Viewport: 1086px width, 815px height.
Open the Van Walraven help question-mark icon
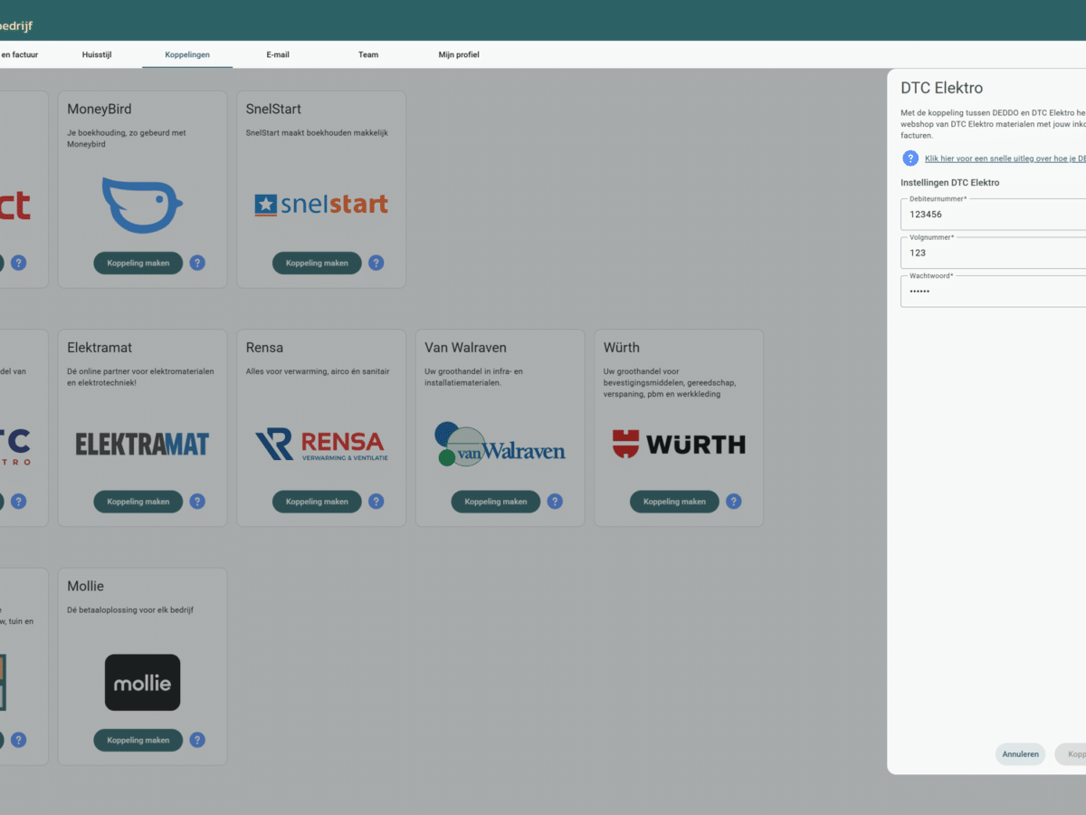[x=555, y=502]
